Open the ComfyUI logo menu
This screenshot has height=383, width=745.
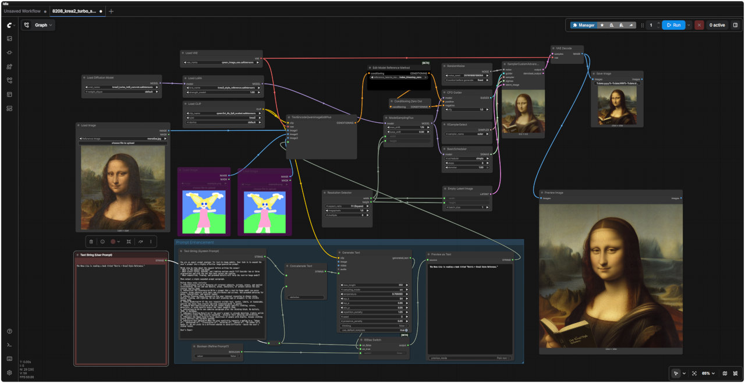[x=9, y=25]
